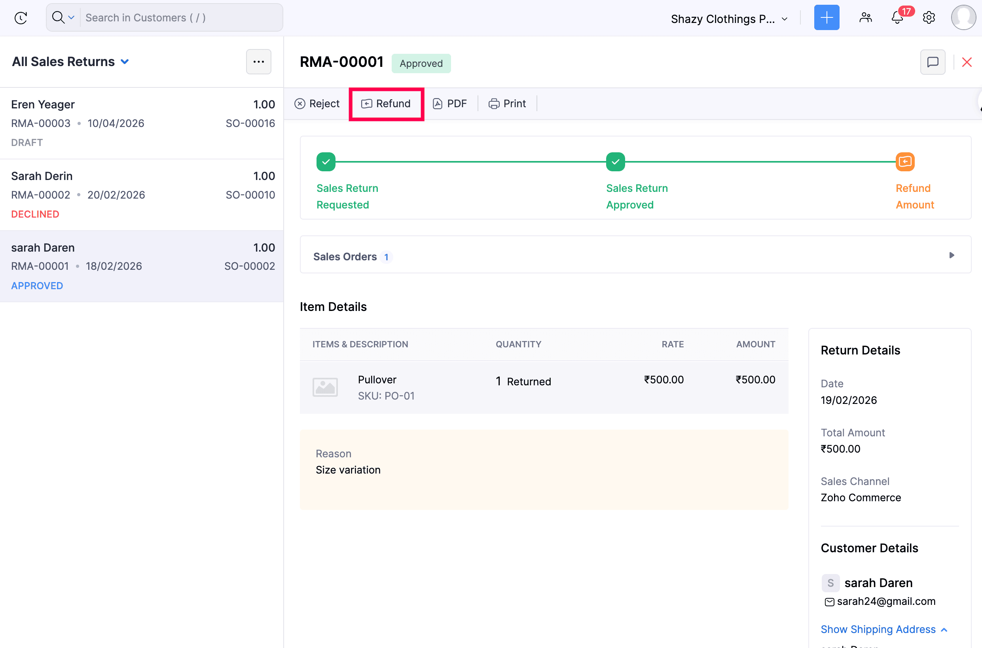Click the DECLINED status label
The image size is (982, 648).
pyautogui.click(x=35, y=214)
